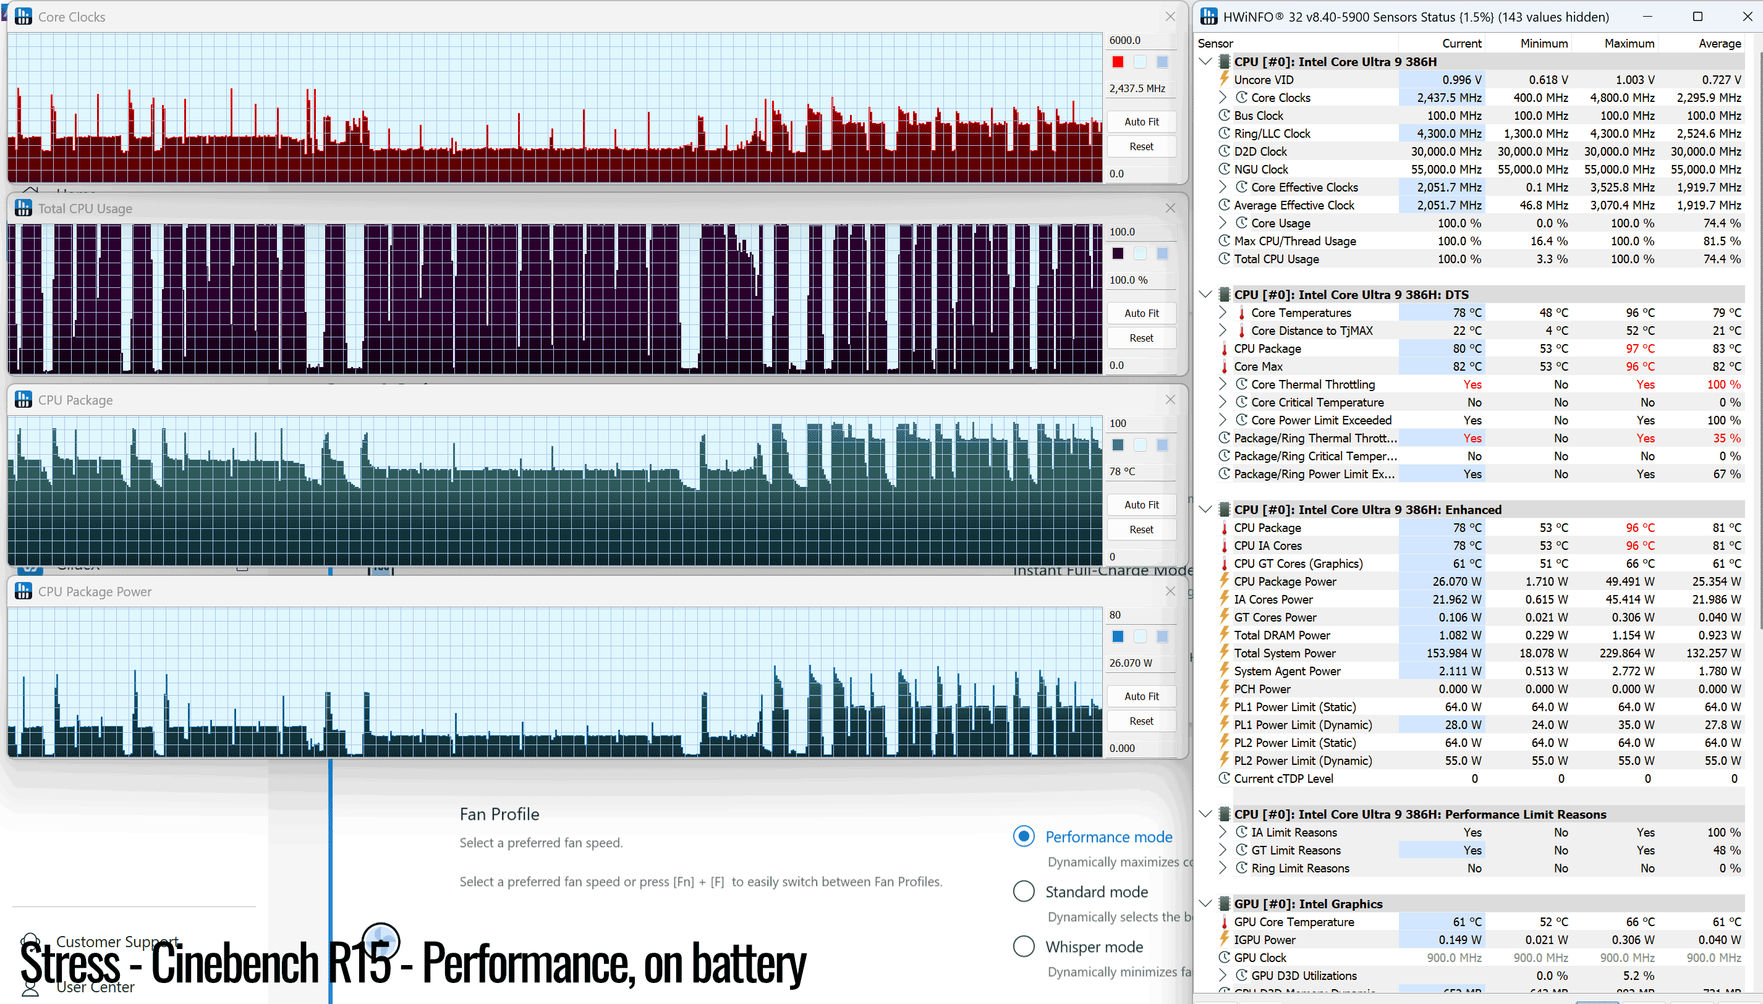Select Performance mode fan profile
Image resolution: width=1763 pixels, height=1004 pixels.
click(1024, 837)
